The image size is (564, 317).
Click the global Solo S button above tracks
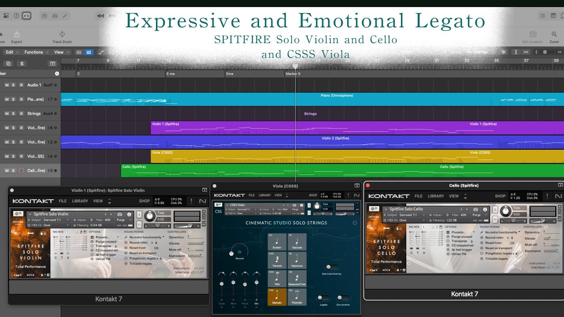tap(22, 64)
